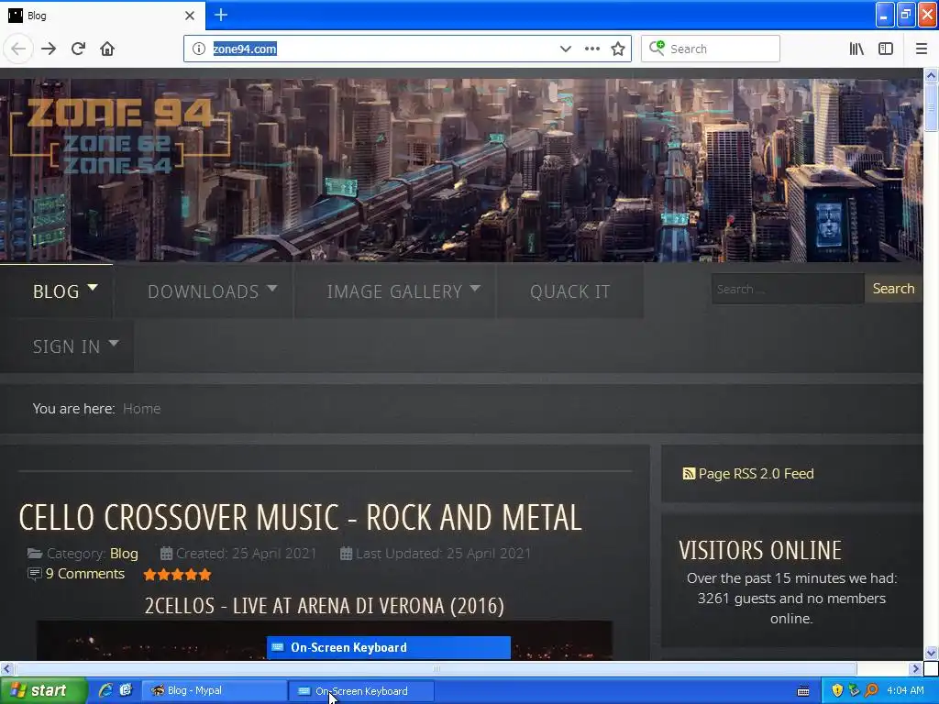Reload the current page
The height and width of the screenshot is (704, 939).
point(78,49)
